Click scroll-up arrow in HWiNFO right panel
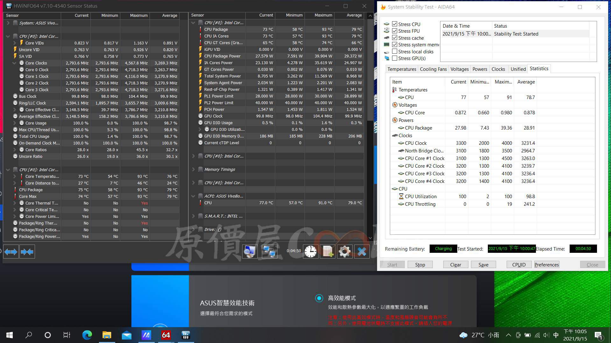 370,16
